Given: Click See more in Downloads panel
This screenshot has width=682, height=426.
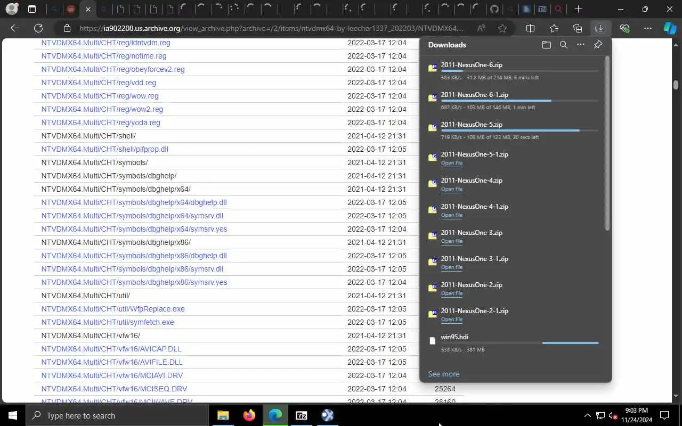Looking at the screenshot, I should point(443,374).
